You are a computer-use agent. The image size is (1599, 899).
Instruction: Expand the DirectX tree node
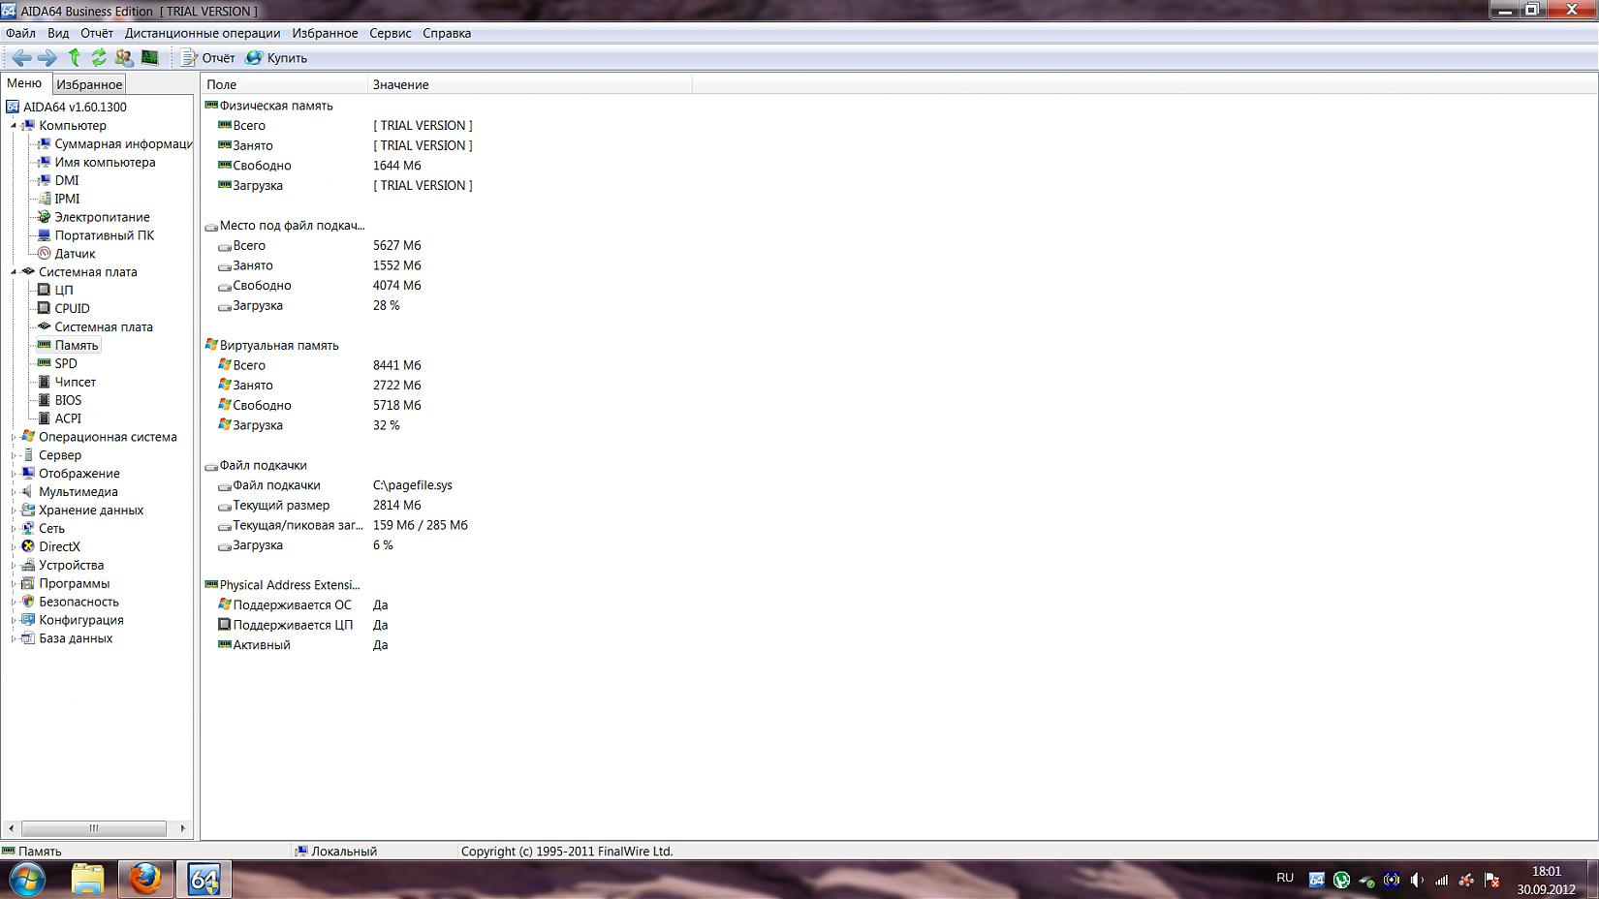(x=14, y=547)
